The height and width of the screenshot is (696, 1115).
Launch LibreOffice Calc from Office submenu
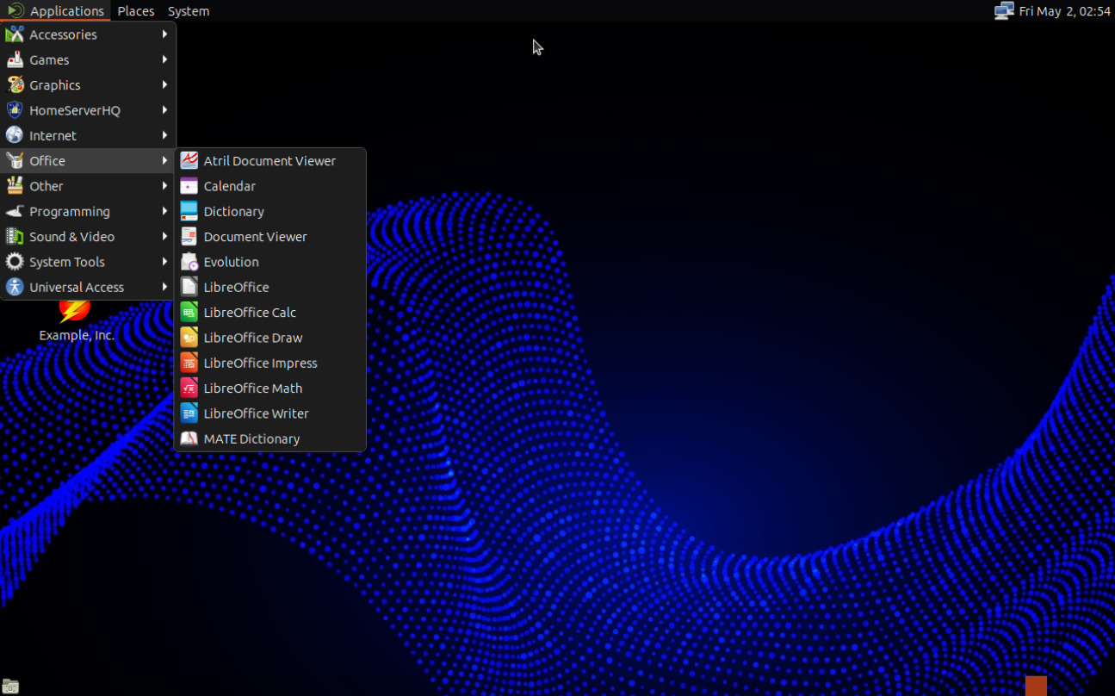click(250, 313)
